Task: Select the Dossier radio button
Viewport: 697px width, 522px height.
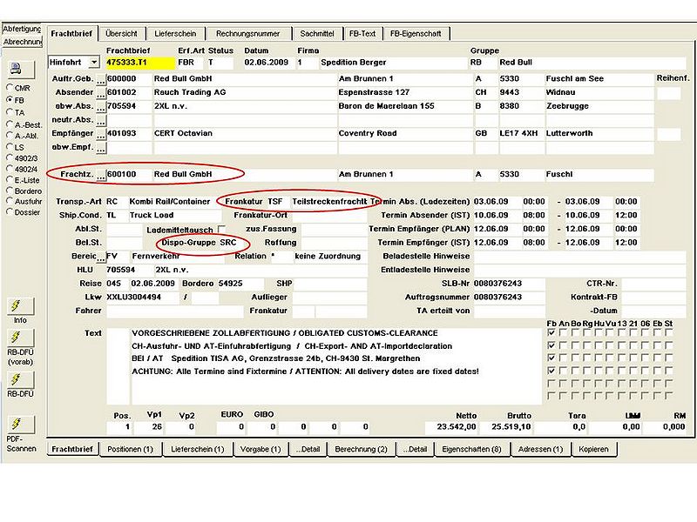Action: click(10, 211)
